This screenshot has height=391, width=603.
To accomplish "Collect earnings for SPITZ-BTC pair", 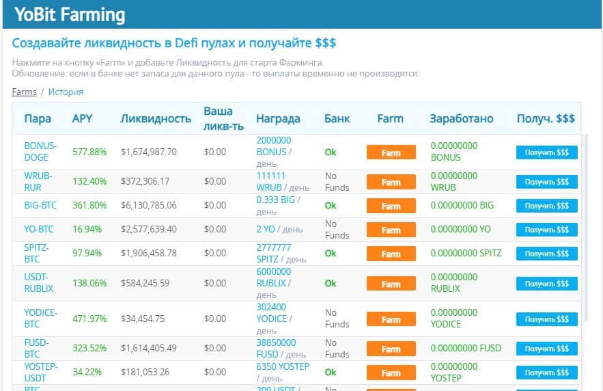I will coord(546,254).
